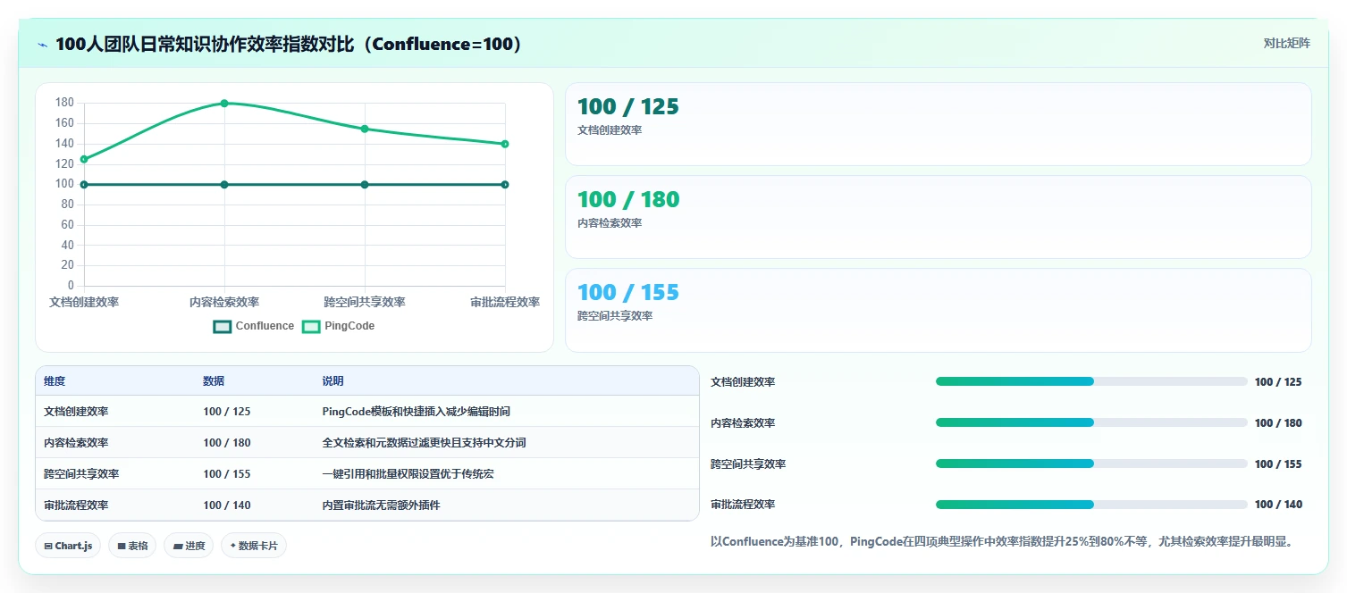
Task: Click the chart axis label 内容检索效率
Action: point(224,303)
